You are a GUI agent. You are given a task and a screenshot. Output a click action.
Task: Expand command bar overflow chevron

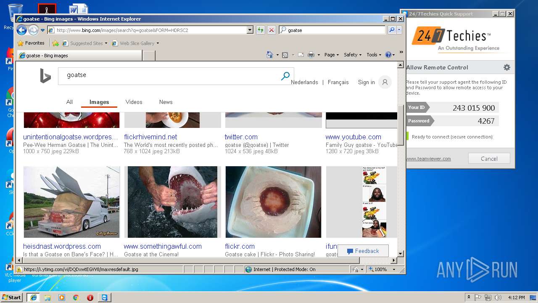[401, 52]
